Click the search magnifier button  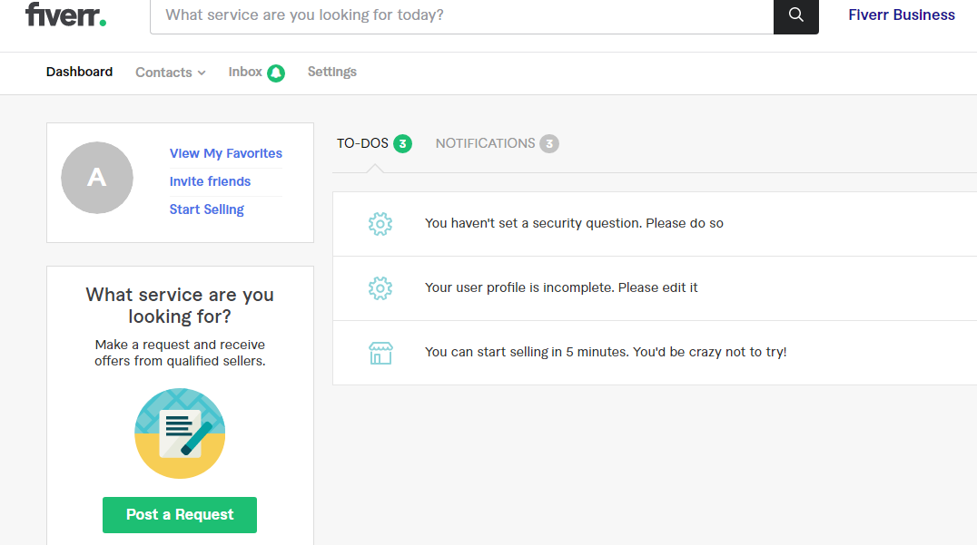point(796,15)
